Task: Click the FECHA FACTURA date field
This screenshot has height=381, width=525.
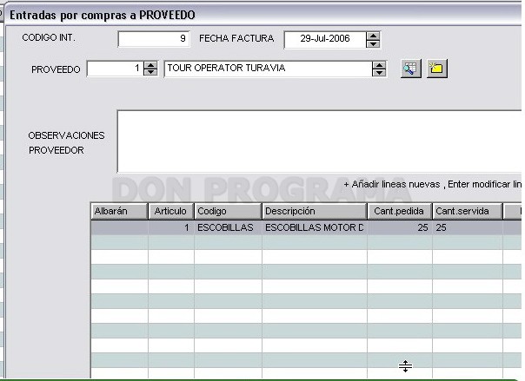Action: (325, 39)
